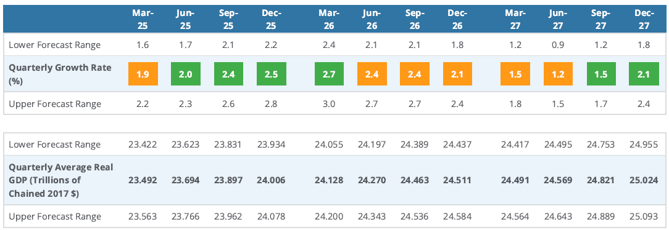Select the Mar-25 column header
Viewport: 669px width, 230px height.
143,19
